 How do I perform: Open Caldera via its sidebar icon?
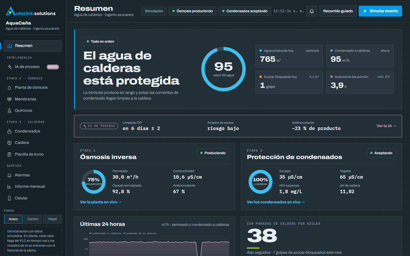9,143
